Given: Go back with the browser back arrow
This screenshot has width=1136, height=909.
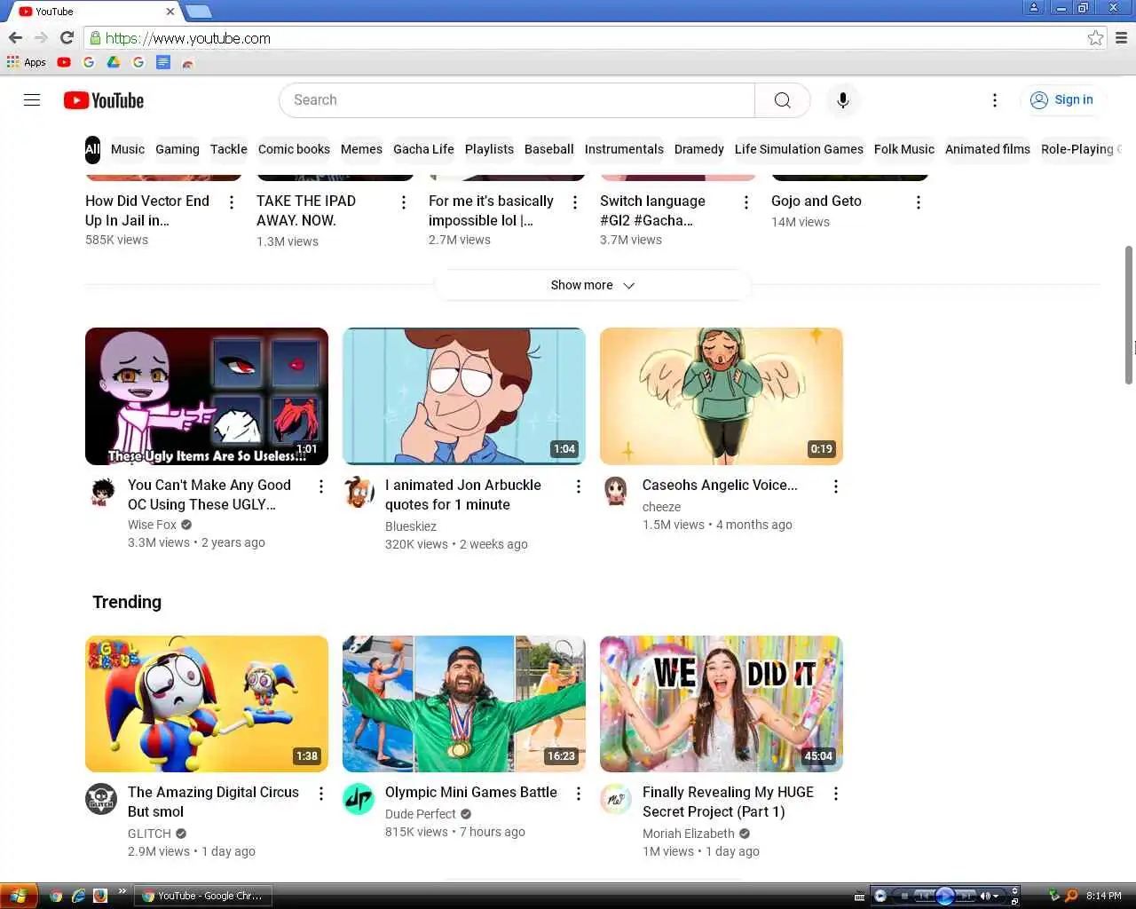Looking at the screenshot, I should tap(15, 37).
